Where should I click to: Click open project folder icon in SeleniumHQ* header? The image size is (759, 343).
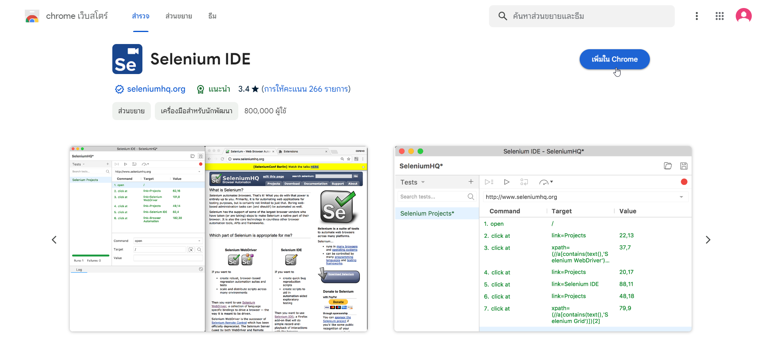[x=668, y=166]
